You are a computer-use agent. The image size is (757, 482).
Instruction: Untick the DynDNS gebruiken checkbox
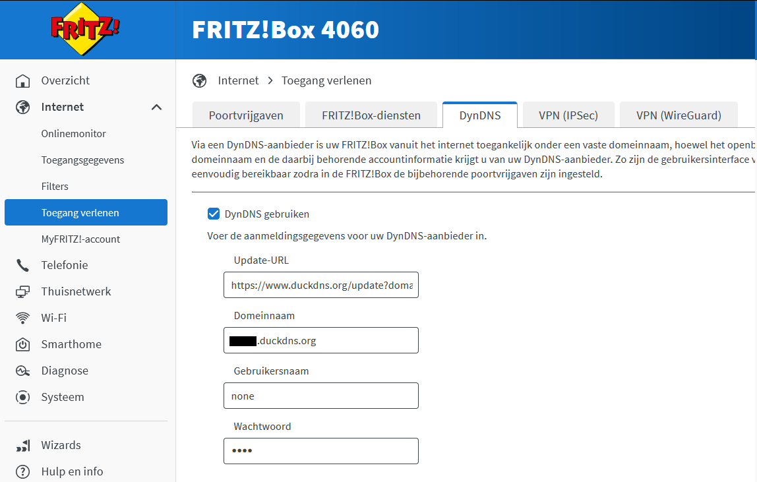pyautogui.click(x=214, y=214)
